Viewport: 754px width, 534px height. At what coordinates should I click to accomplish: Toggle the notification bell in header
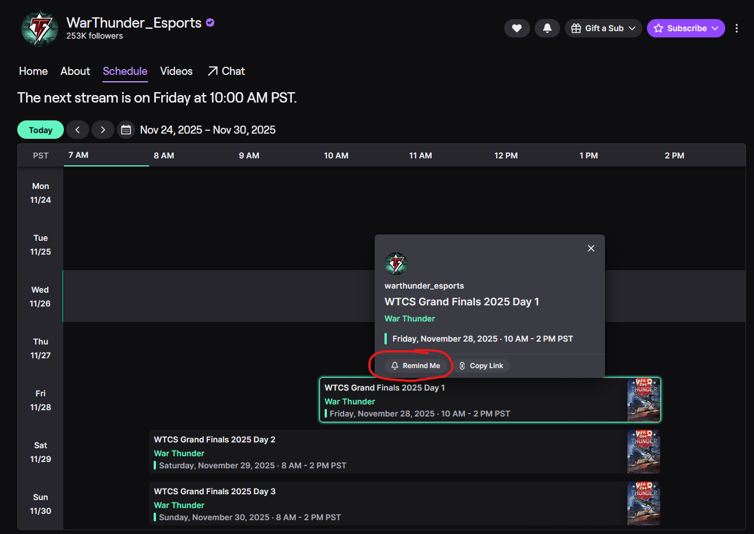click(547, 28)
